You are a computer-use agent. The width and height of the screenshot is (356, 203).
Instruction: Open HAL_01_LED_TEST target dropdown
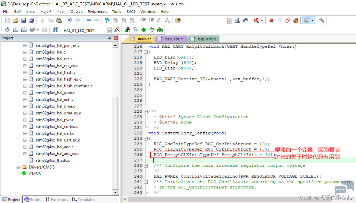pyautogui.click(x=109, y=30)
